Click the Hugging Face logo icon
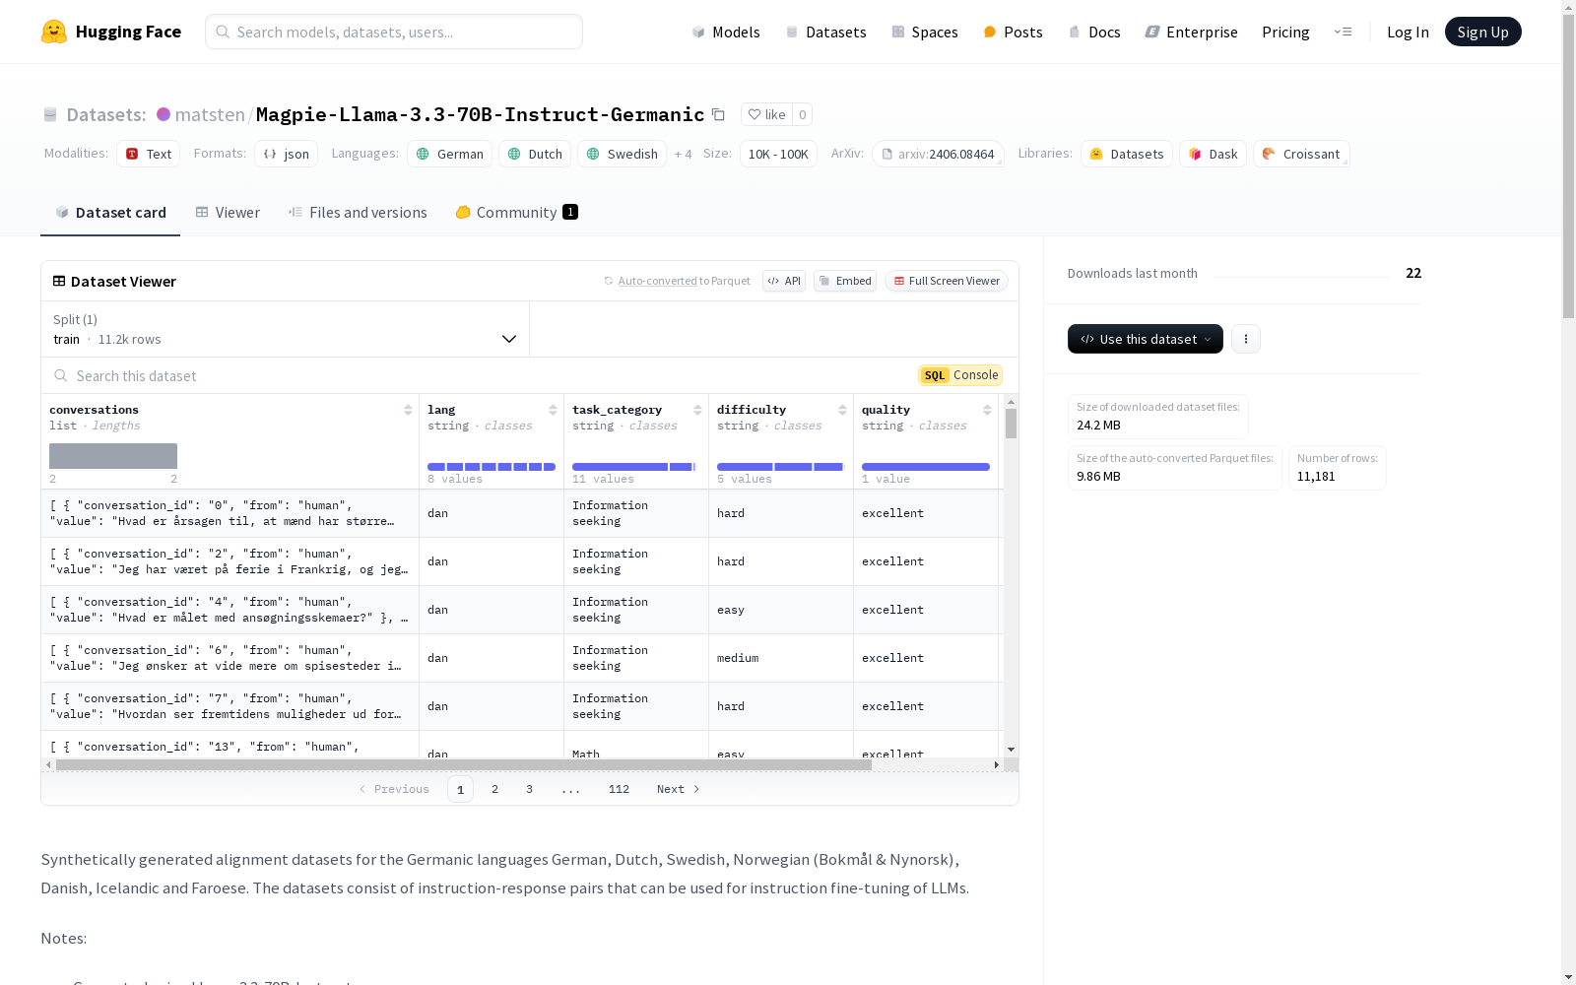Image resolution: width=1576 pixels, height=985 pixels. point(54,32)
